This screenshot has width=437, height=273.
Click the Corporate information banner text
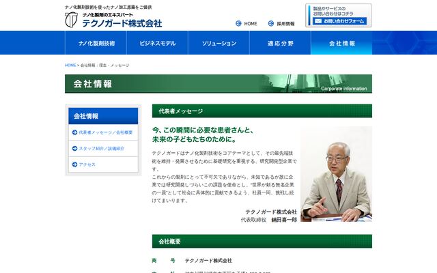pos(344,89)
